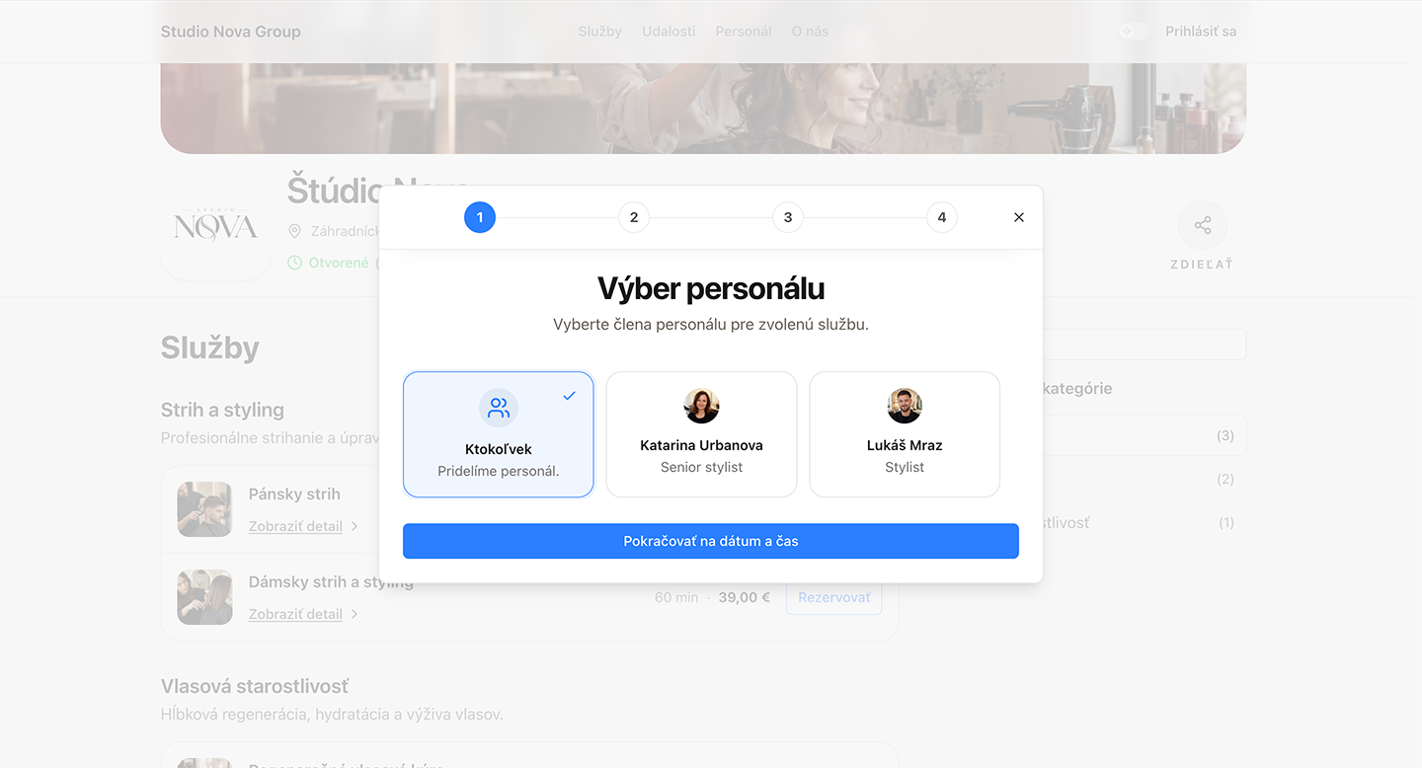Open Zobraziť detail for Pánsky strih

295,526
